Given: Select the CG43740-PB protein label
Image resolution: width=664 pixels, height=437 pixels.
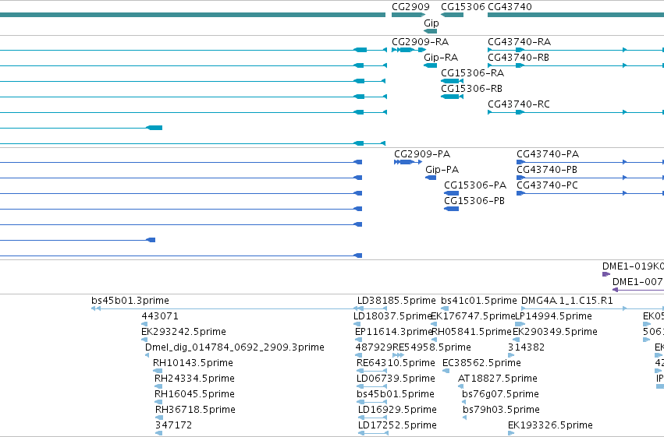Looking at the screenshot, I should pos(547,170).
